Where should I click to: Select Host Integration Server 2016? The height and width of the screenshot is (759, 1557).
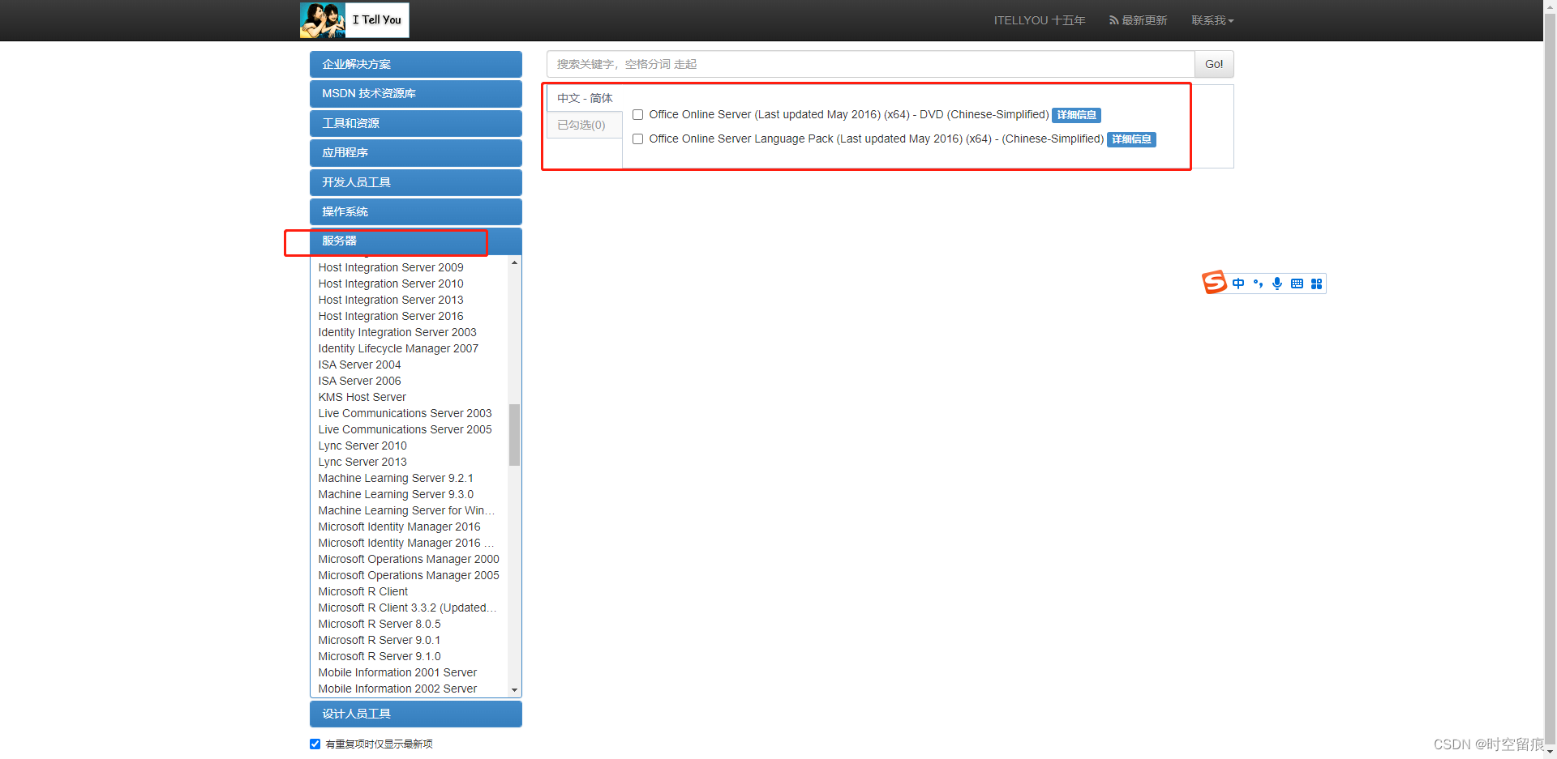pyautogui.click(x=391, y=316)
